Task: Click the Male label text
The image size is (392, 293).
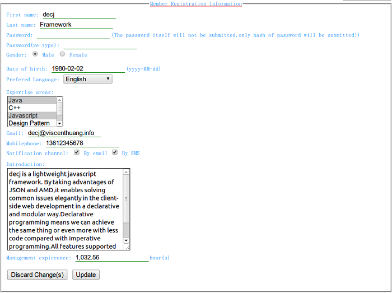Action: pos(48,55)
